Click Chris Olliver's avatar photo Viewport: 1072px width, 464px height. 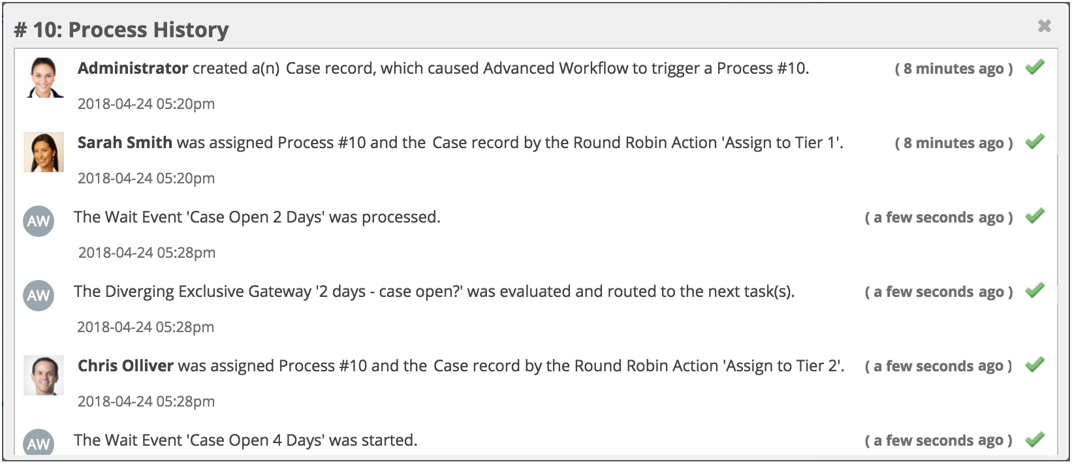click(44, 375)
